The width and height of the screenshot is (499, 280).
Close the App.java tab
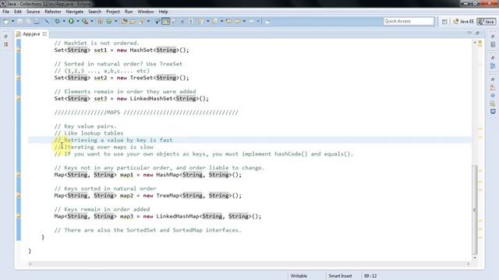click(44, 33)
